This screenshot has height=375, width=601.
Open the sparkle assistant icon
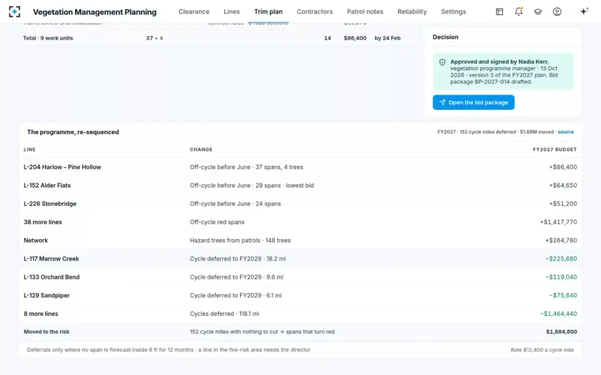click(x=584, y=11)
